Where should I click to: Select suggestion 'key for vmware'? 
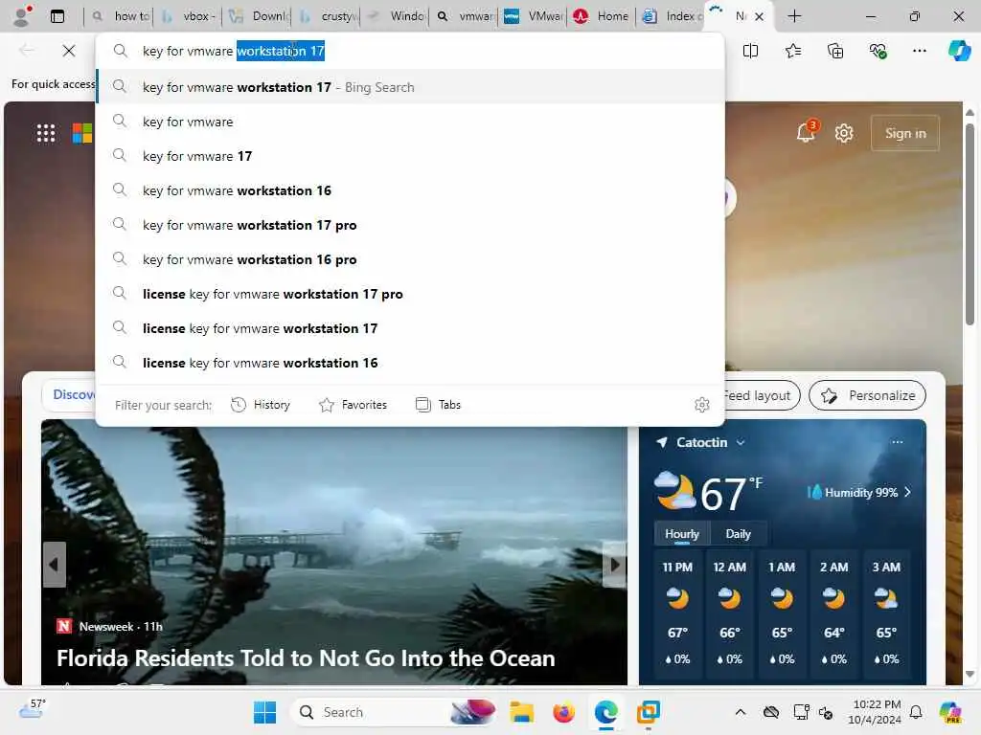(411, 122)
